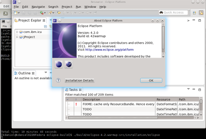This screenshot has height=139, width=206.
Task: Click the Tasks vertical scrollbar
Action: pyautogui.click(x=201, y=102)
